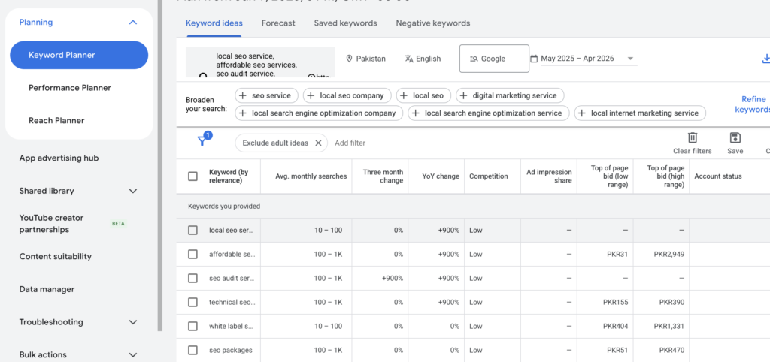Open the date range dropdown arrow
The width and height of the screenshot is (770, 362).
pyautogui.click(x=631, y=59)
